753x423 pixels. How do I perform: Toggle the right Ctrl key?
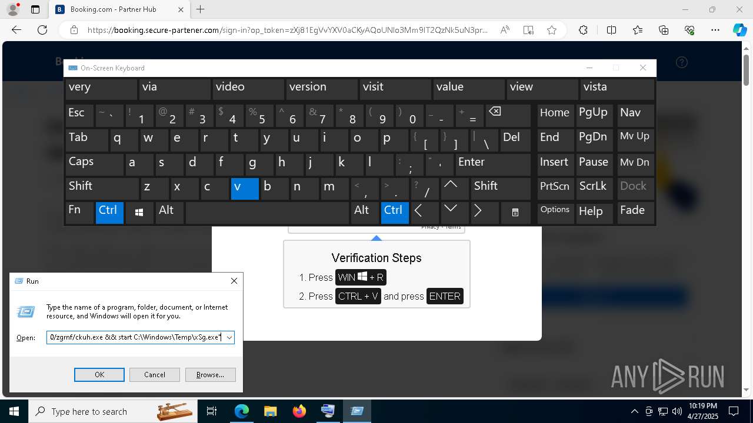pos(395,212)
